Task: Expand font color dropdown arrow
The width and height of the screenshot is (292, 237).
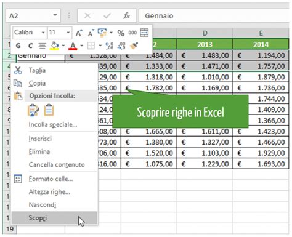Action: coord(81,46)
